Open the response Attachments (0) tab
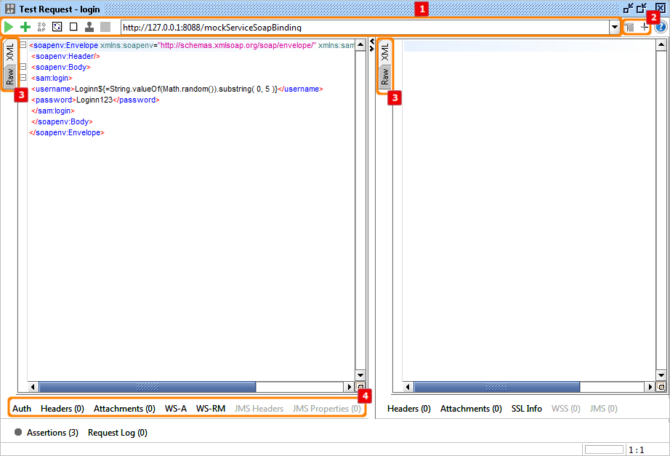Viewport: 670px width, 456px height. [x=471, y=409]
